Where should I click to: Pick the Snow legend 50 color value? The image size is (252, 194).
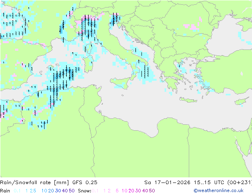point(152,191)
